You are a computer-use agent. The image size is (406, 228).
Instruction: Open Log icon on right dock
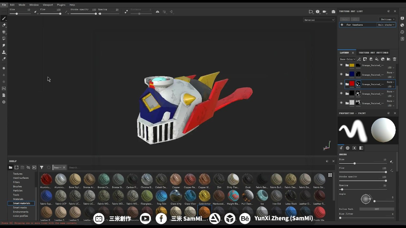point(402,39)
